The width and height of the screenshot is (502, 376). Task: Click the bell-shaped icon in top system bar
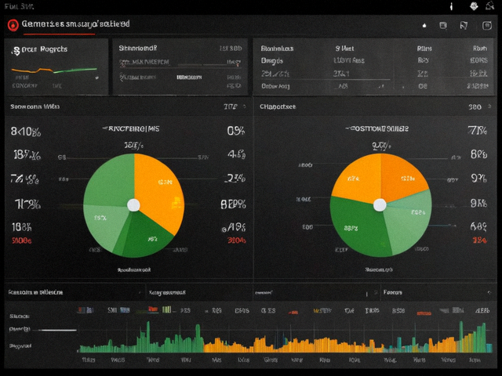(489, 5)
